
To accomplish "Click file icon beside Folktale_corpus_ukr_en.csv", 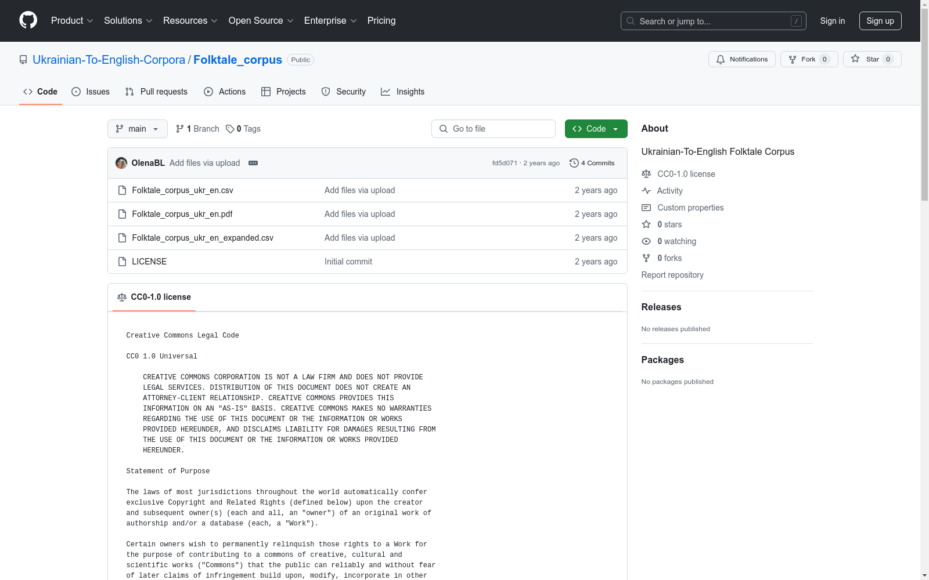I will point(122,190).
